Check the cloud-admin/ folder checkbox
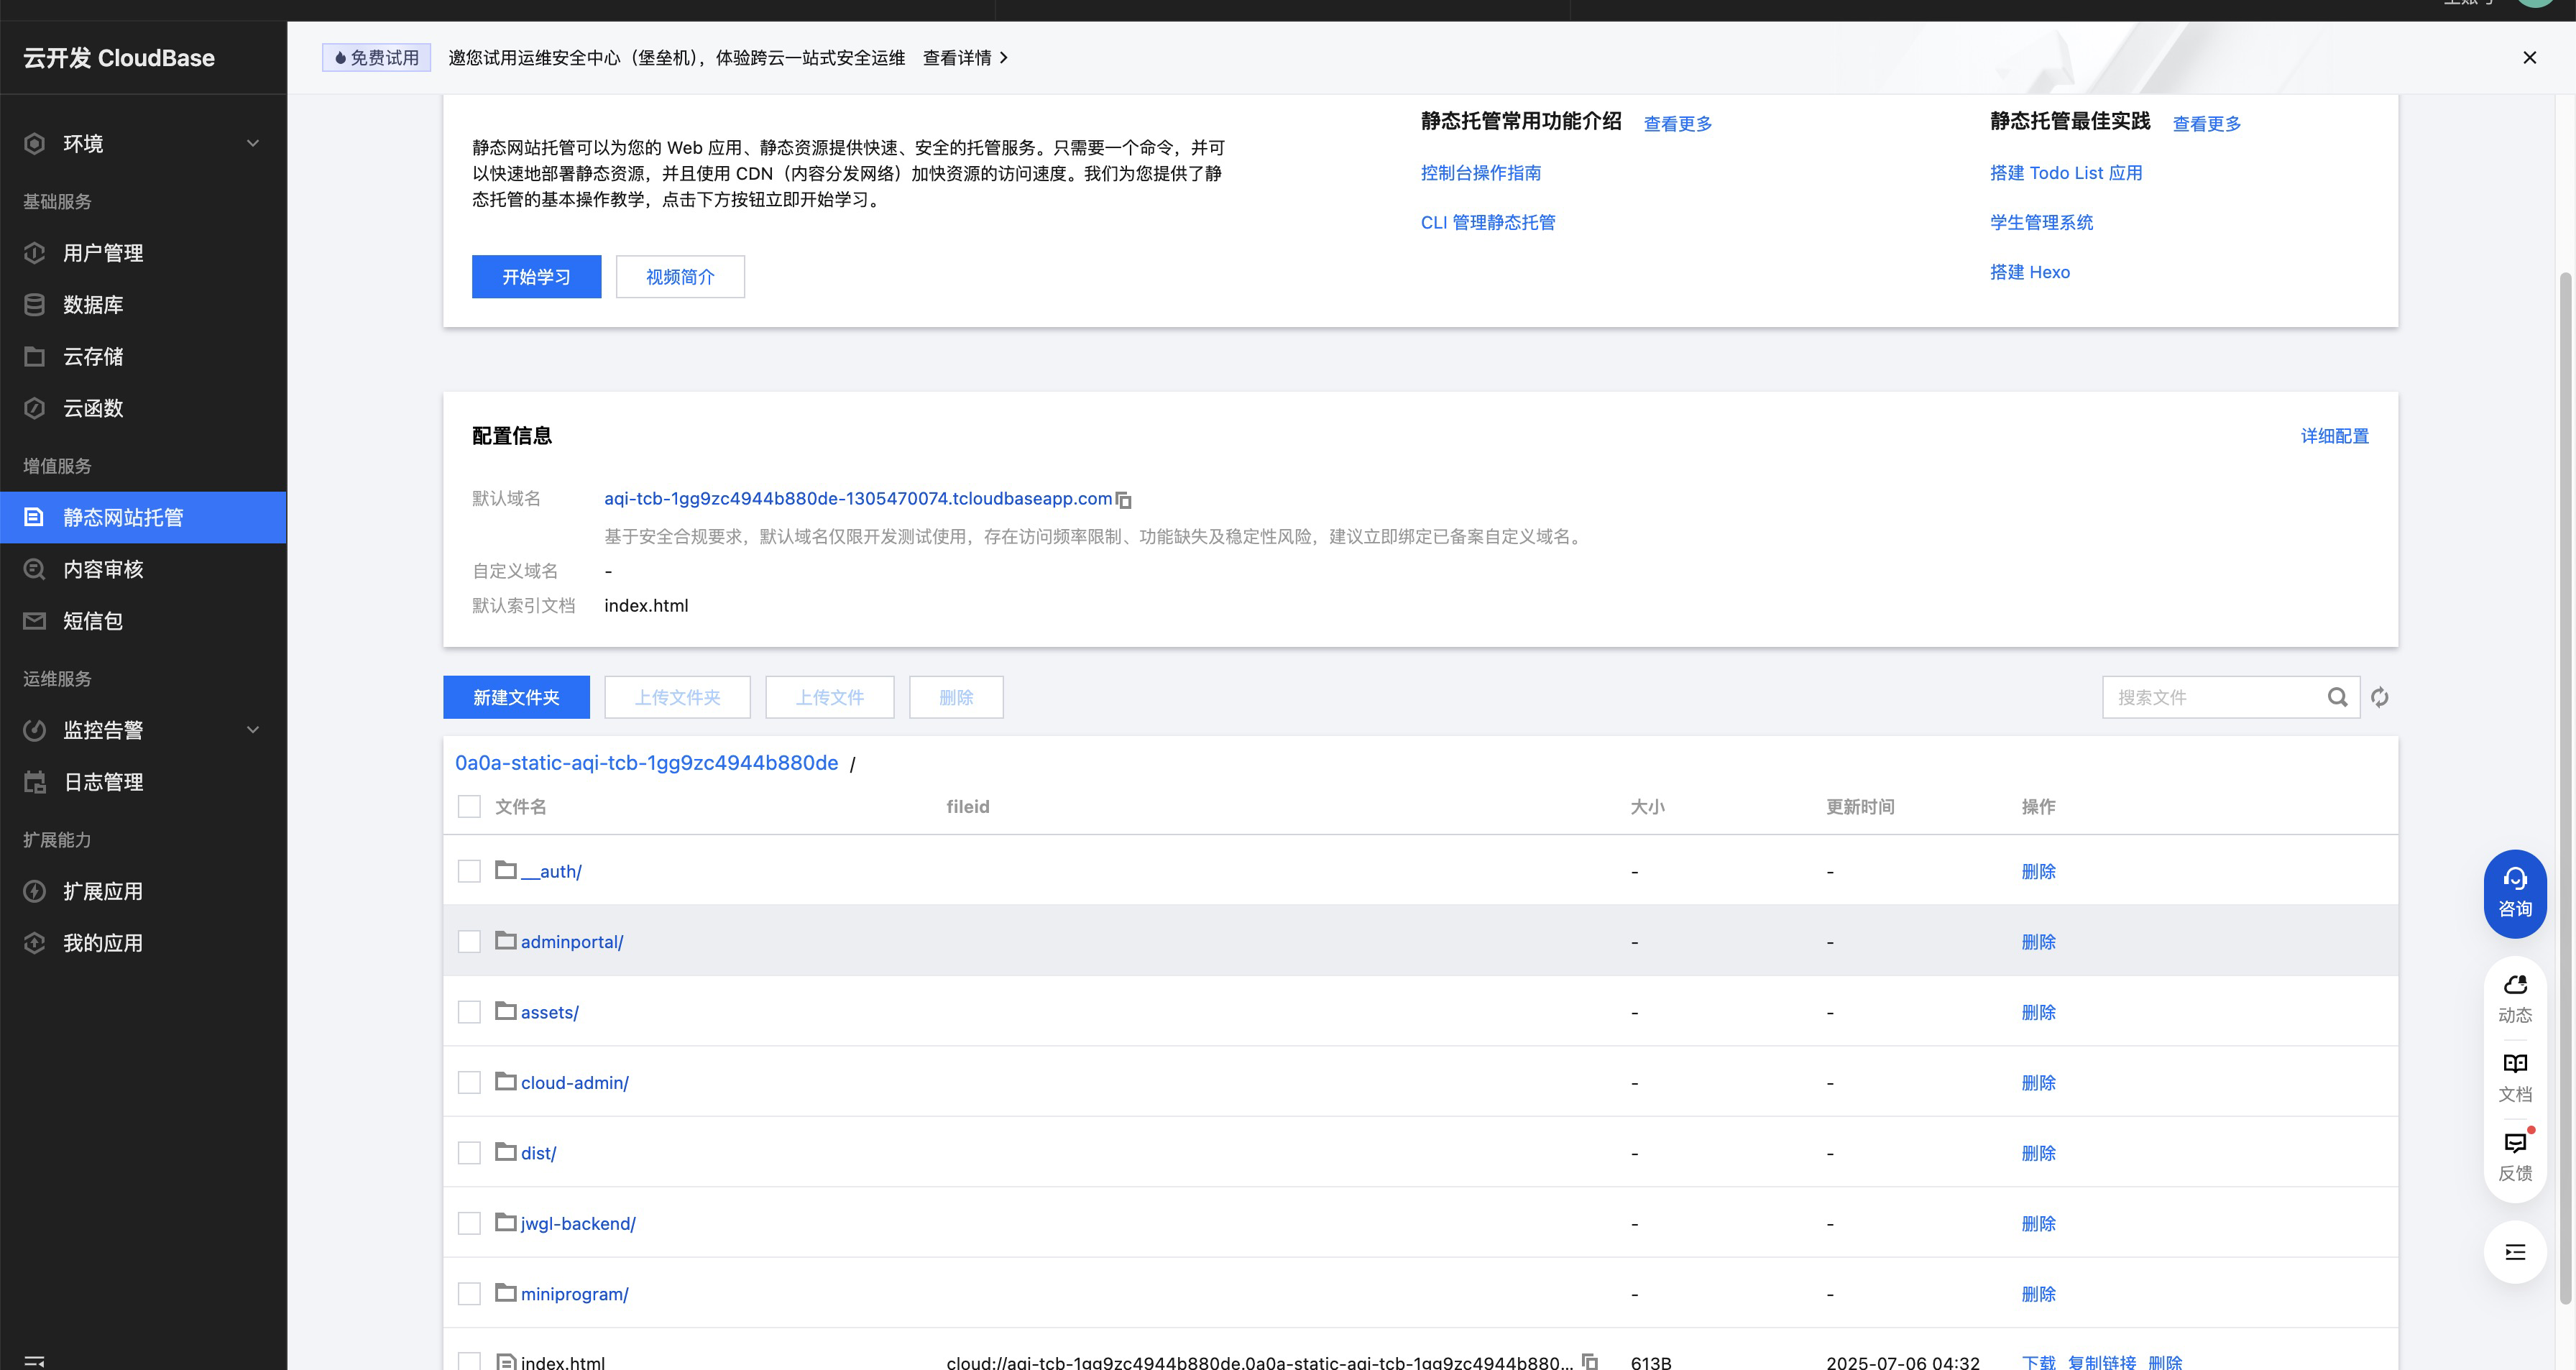 pyautogui.click(x=469, y=1082)
